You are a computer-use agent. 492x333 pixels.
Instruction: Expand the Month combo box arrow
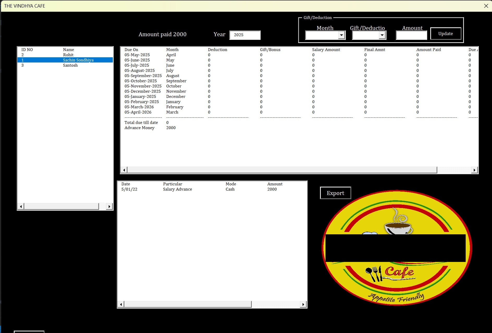(x=342, y=35)
